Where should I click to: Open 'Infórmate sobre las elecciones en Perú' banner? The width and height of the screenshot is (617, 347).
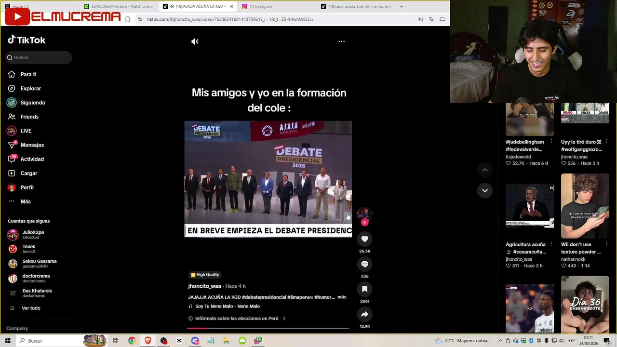click(x=237, y=319)
